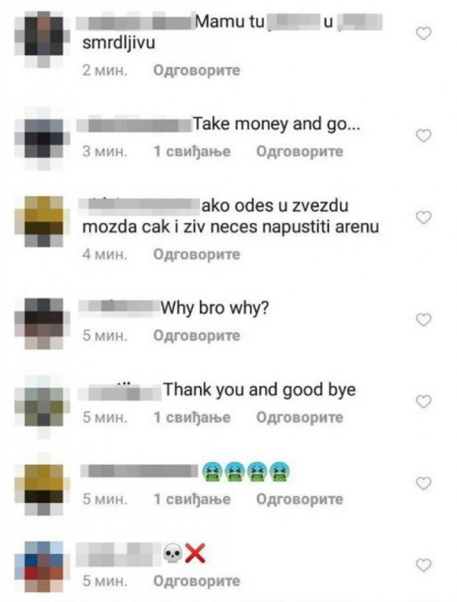The height and width of the screenshot is (602, 457).
Task: Like the 'Take money and go...' comment
Action: pyautogui.click(x=424, y=136)
